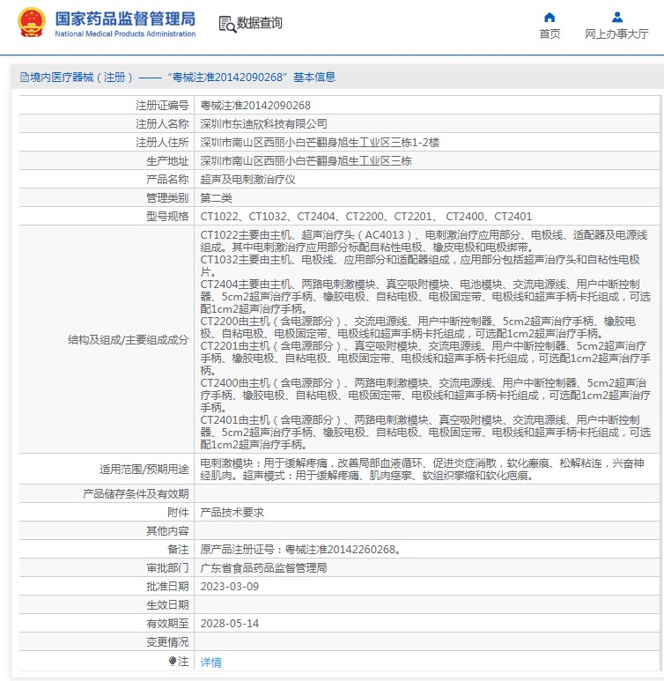
Task: Select the registrant address ending 三栋1-2楼
Action: point(320,143)
